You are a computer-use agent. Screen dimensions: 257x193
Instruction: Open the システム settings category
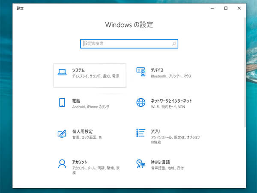[x=90, y=75]
